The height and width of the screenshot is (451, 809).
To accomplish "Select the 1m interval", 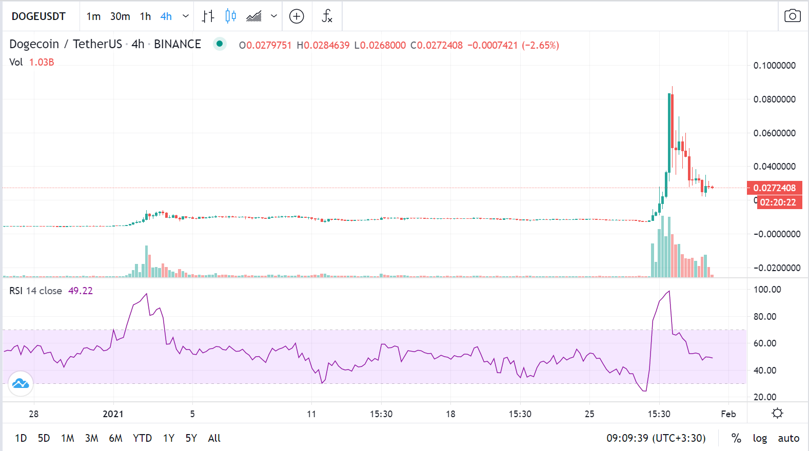I will [x=93, y=16].
